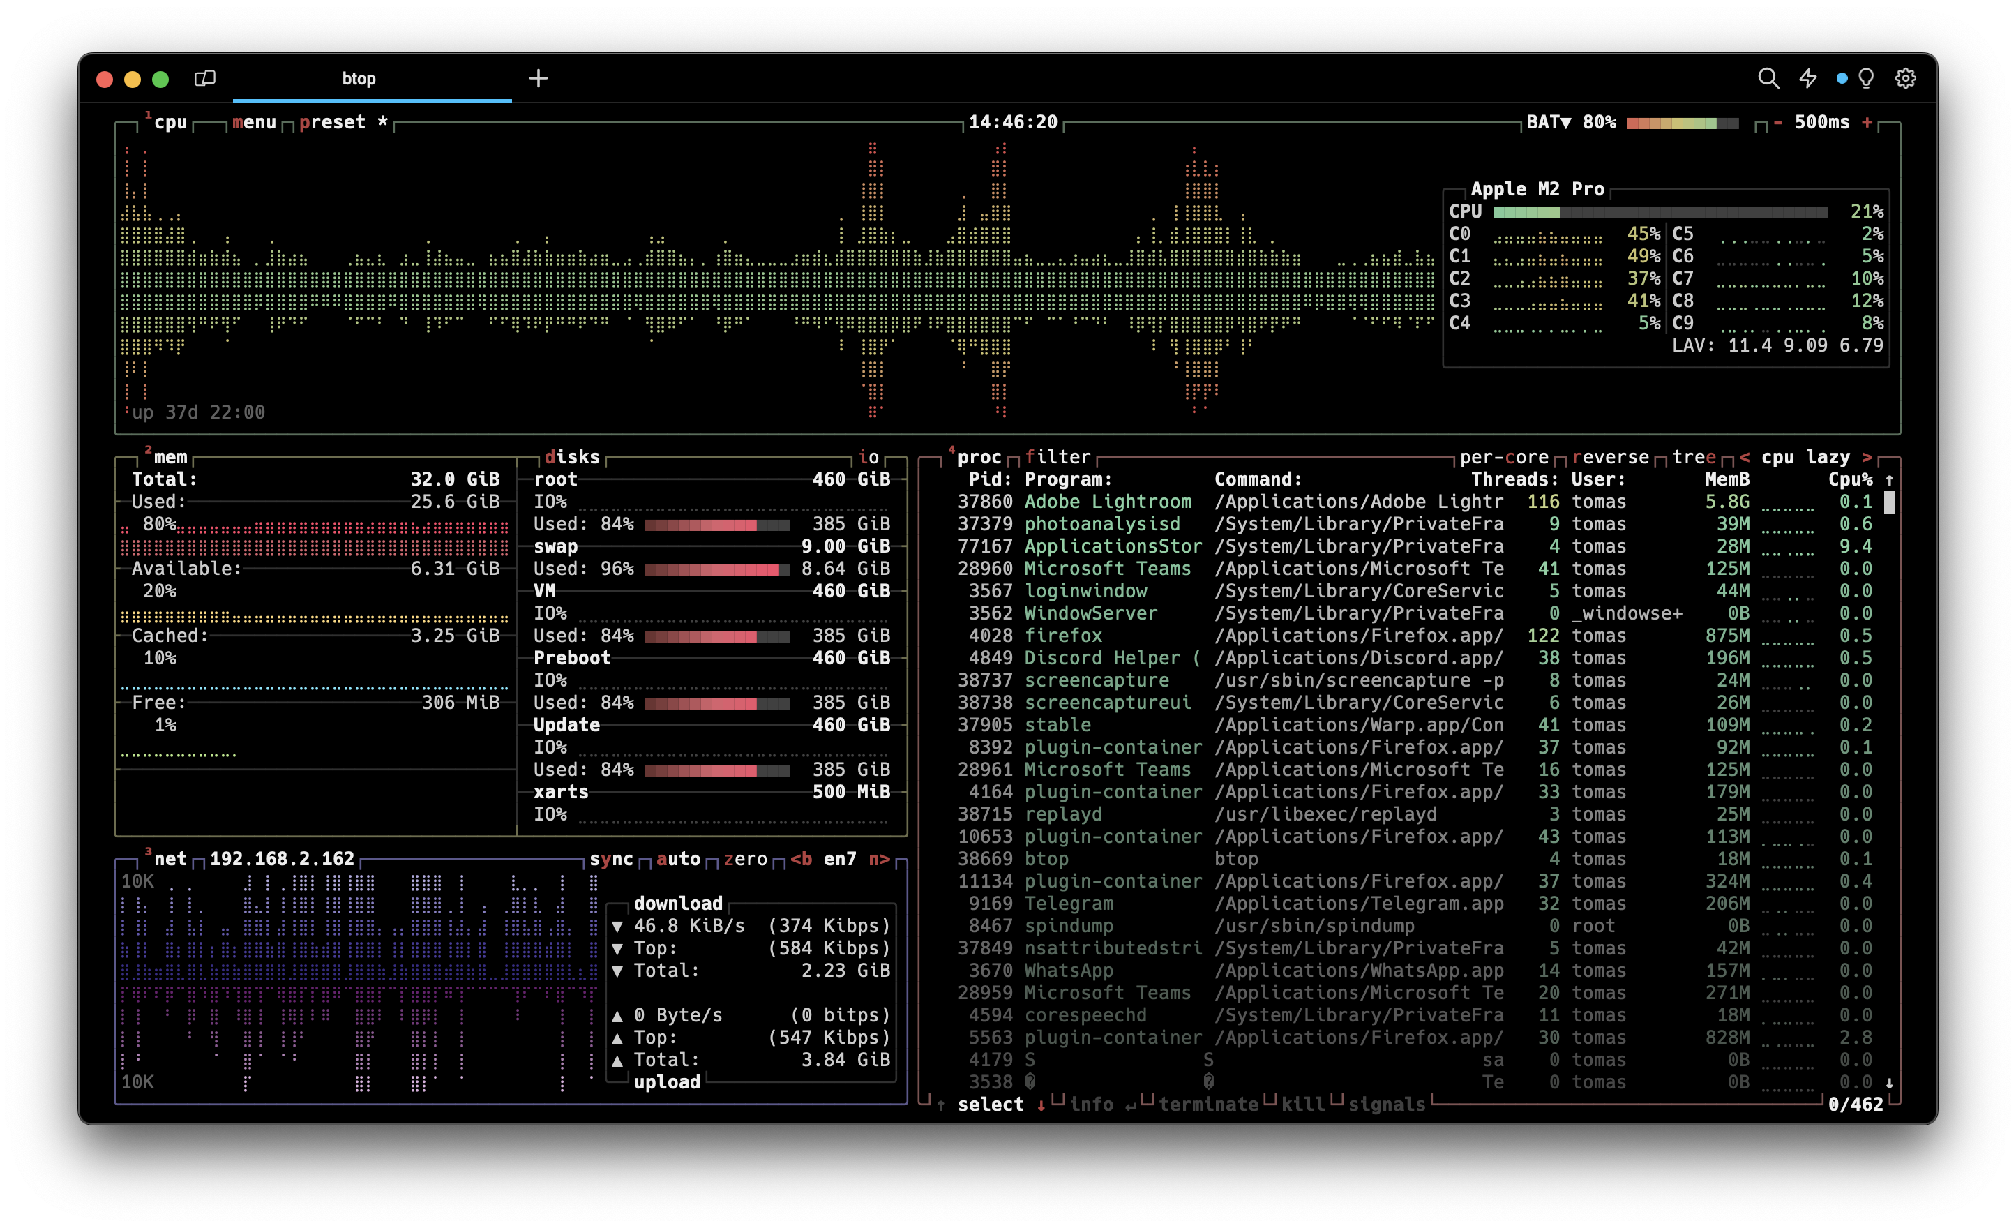Add a new tab with plus icon
2016x1228 pixels.
tap(538, 79)
